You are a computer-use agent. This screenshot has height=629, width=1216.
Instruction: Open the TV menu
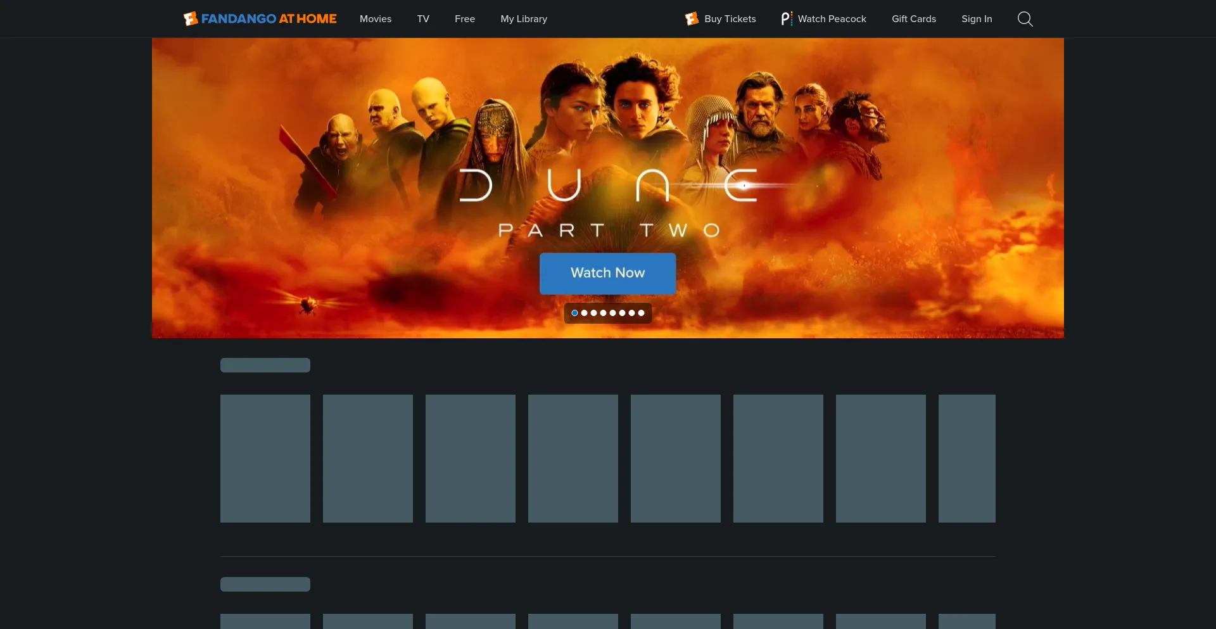(423, 19)
